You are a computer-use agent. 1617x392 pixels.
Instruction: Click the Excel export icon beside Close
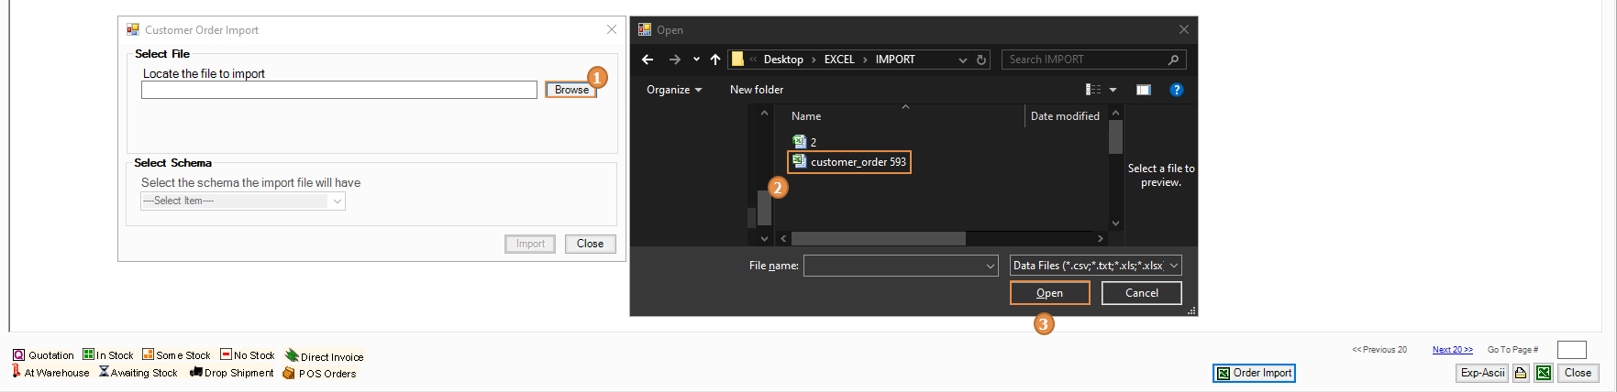[x=1544, y=373]
